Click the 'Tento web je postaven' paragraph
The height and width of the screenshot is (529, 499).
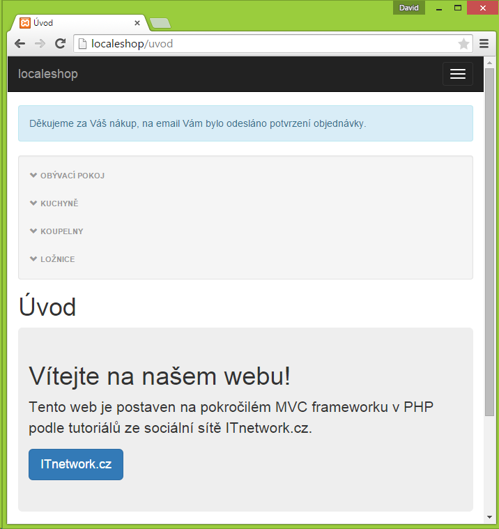tap(231, 417)
